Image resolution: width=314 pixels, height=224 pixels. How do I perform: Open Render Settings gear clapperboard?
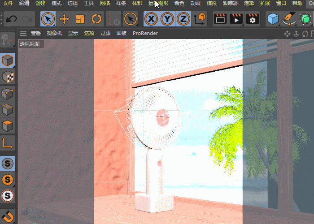pyautogui.click(x=252, y=19)
